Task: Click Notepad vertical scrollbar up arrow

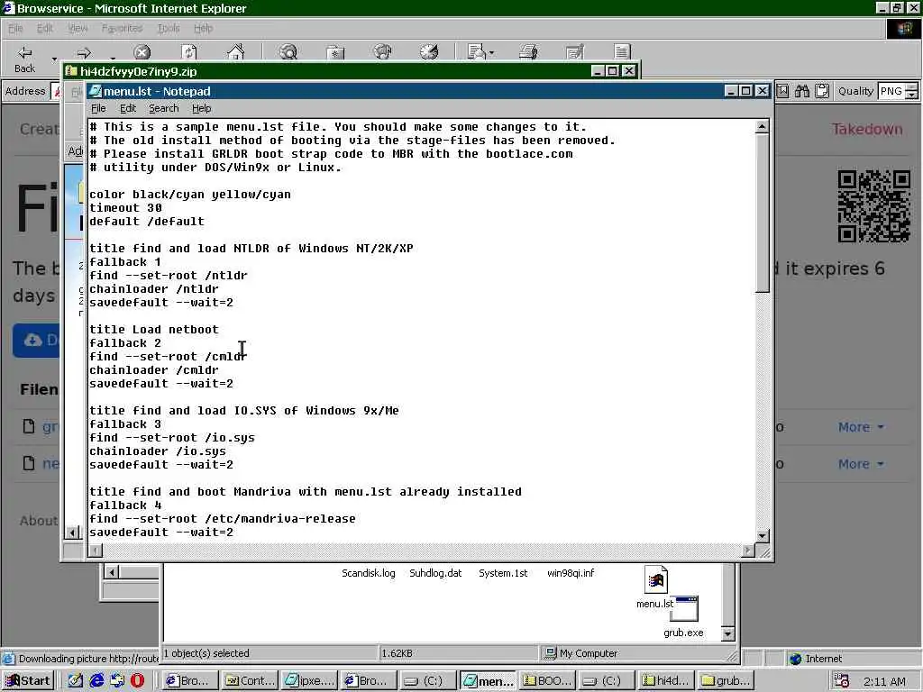Action: pos(763,126)
